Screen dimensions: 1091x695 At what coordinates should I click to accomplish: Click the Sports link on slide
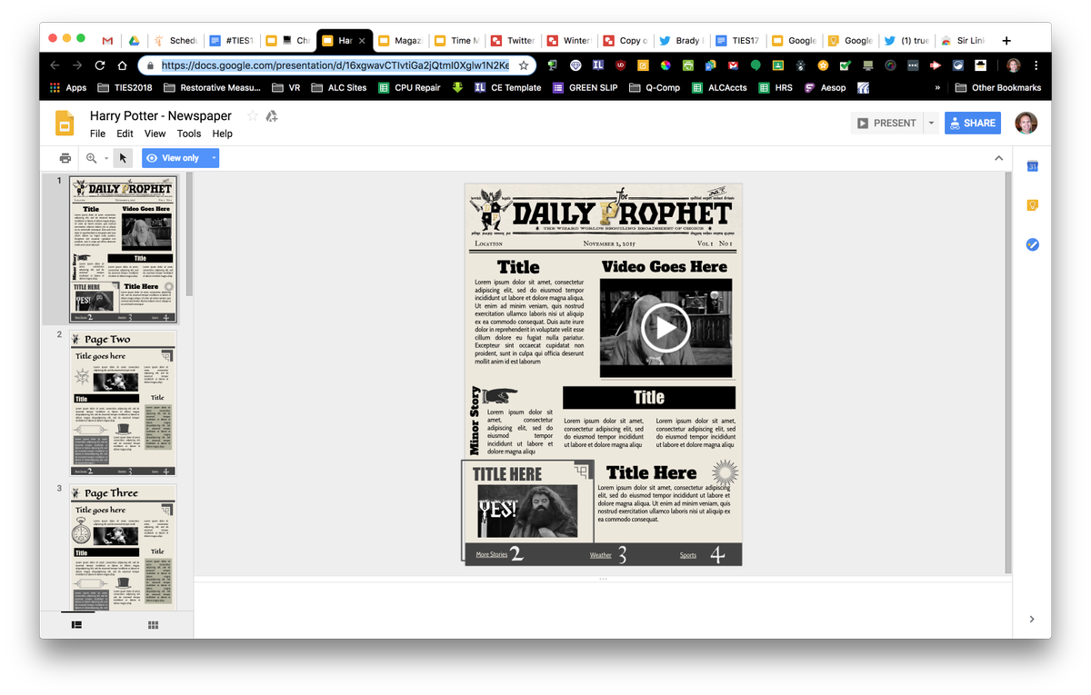(x=688, y=555)
